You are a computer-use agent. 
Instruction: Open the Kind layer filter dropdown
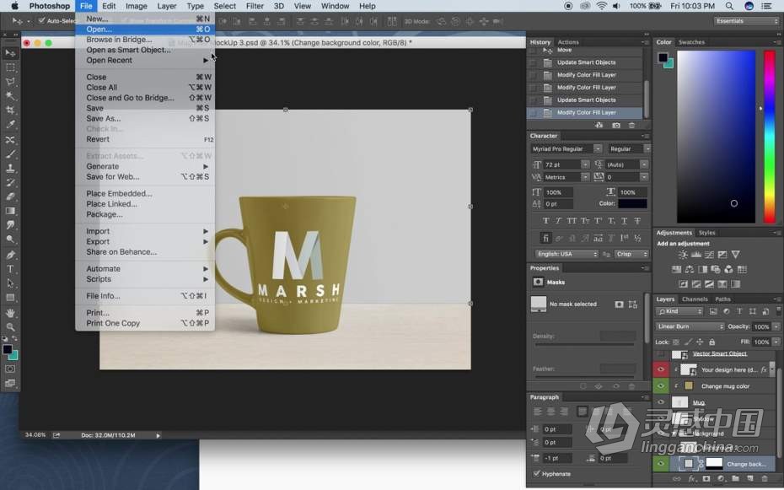coord(679,311)
